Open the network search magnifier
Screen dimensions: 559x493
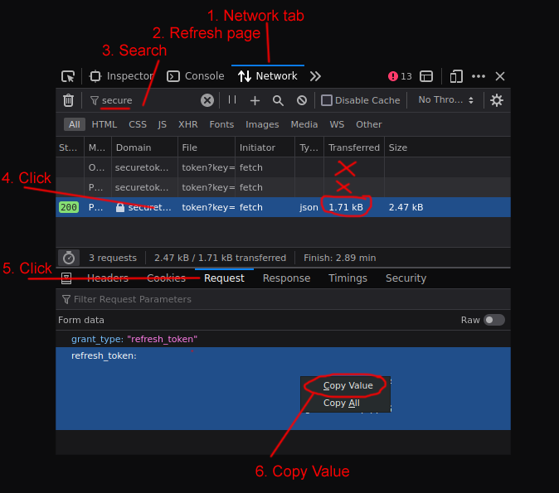[279, 100]
